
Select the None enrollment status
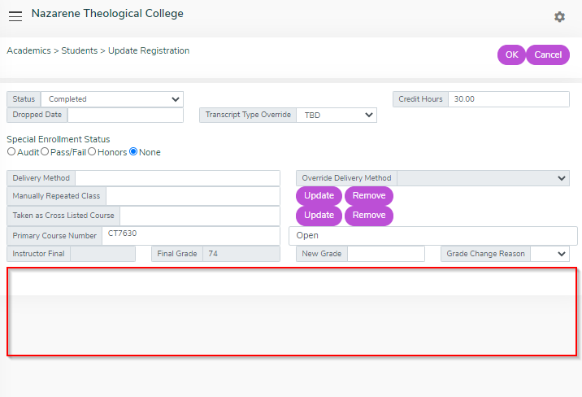tap(133, 151)
